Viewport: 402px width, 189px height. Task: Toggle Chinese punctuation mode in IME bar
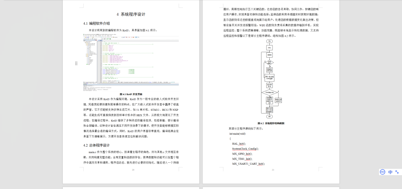[397, 172]
